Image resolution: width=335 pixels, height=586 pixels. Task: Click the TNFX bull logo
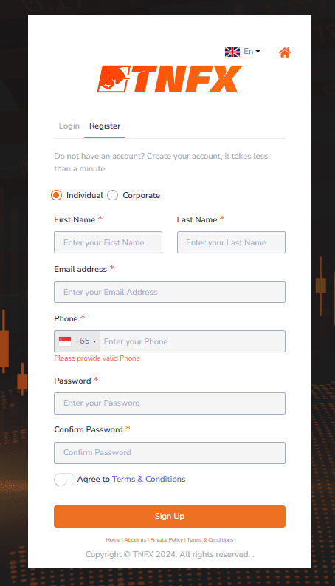pyautogui.click(x=170, y=79)
